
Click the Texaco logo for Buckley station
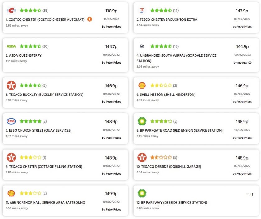click(x=11, y=85)
